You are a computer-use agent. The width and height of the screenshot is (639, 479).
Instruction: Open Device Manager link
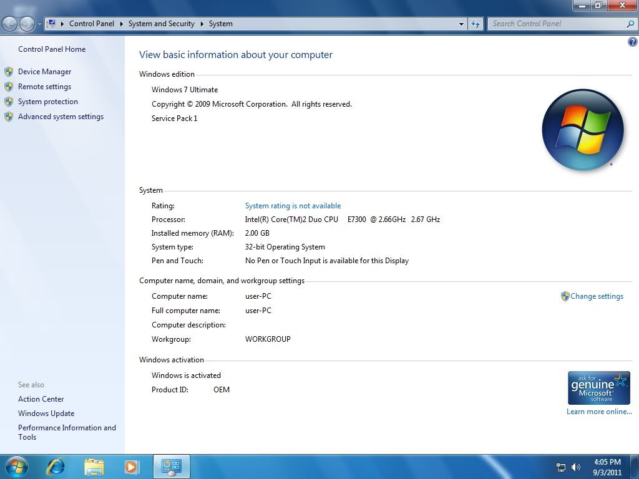click(x=44, y=72)
